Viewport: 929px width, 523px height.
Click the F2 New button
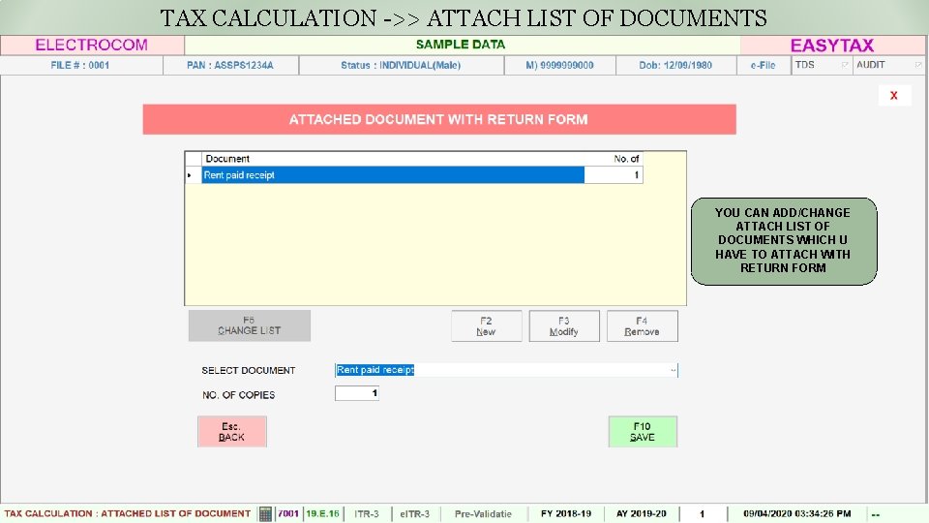click(487, 326)
